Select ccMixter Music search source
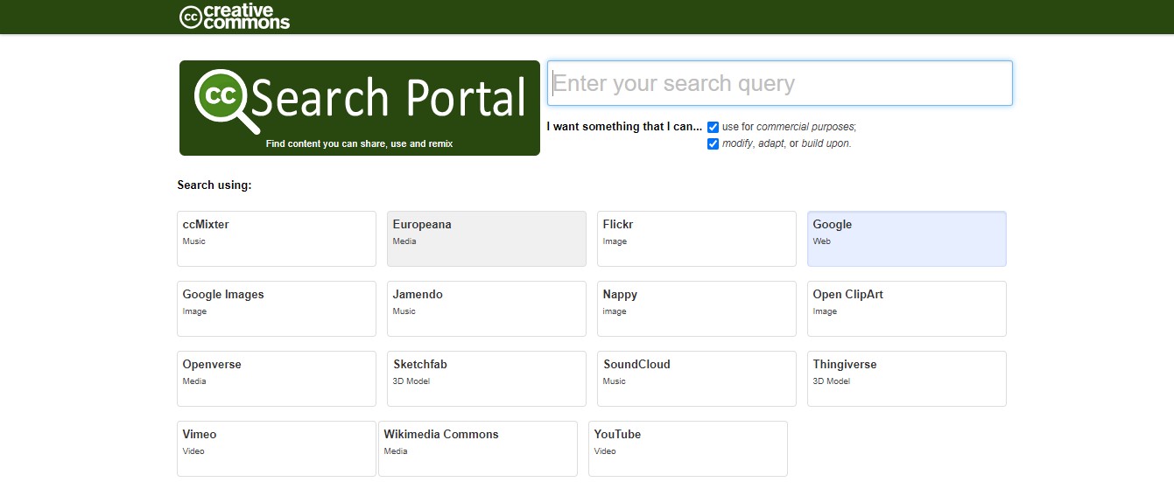The width and height of the screenshot is (1174, 503). tap(277, 238)
